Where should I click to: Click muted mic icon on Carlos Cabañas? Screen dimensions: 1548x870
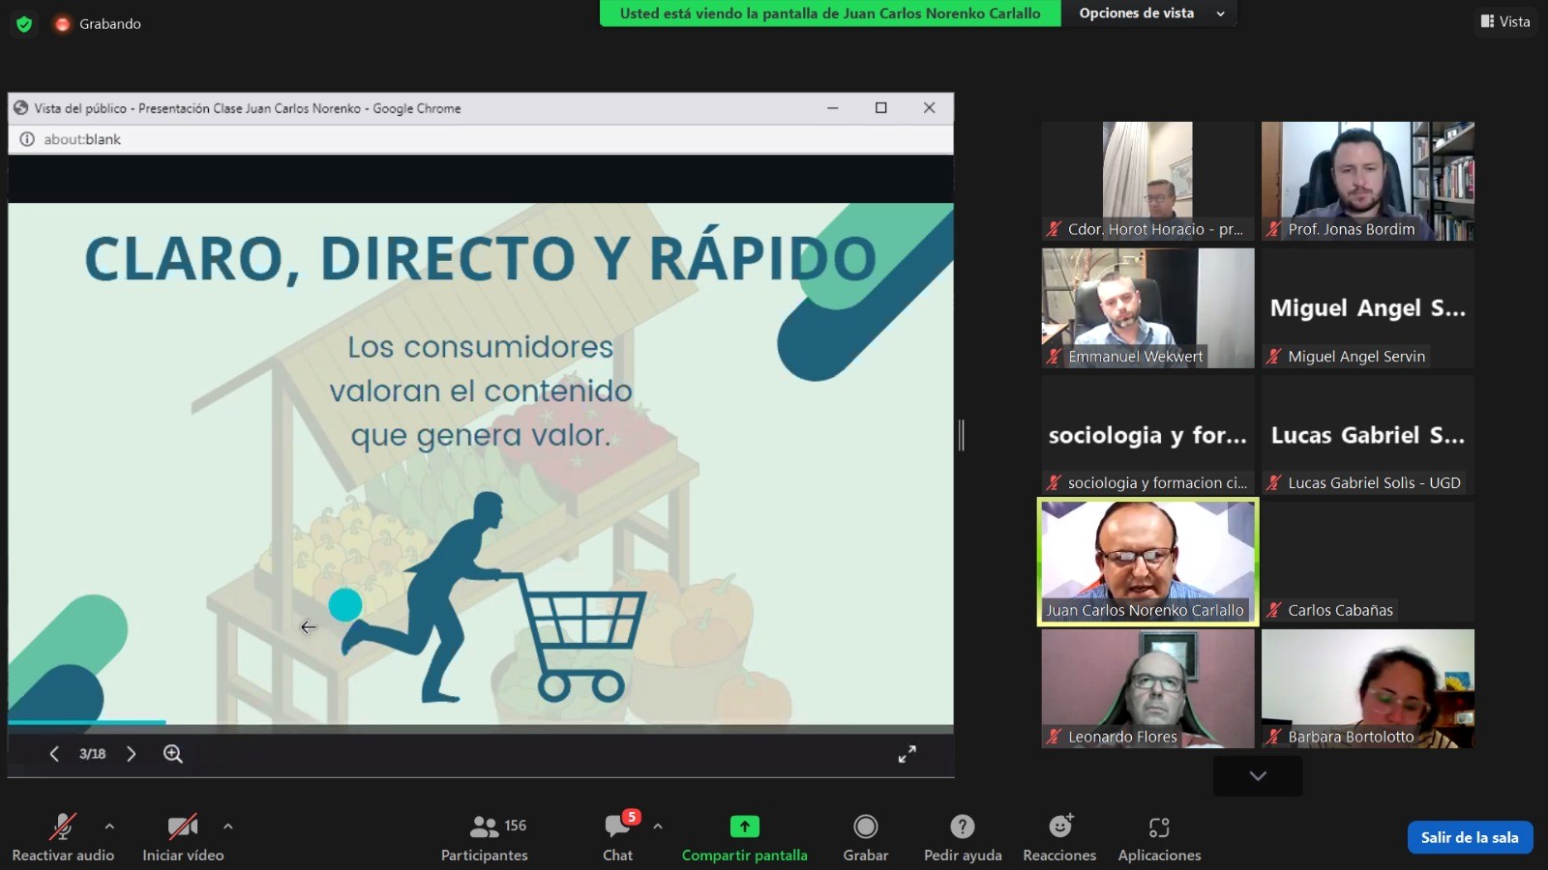point(1274,610)
